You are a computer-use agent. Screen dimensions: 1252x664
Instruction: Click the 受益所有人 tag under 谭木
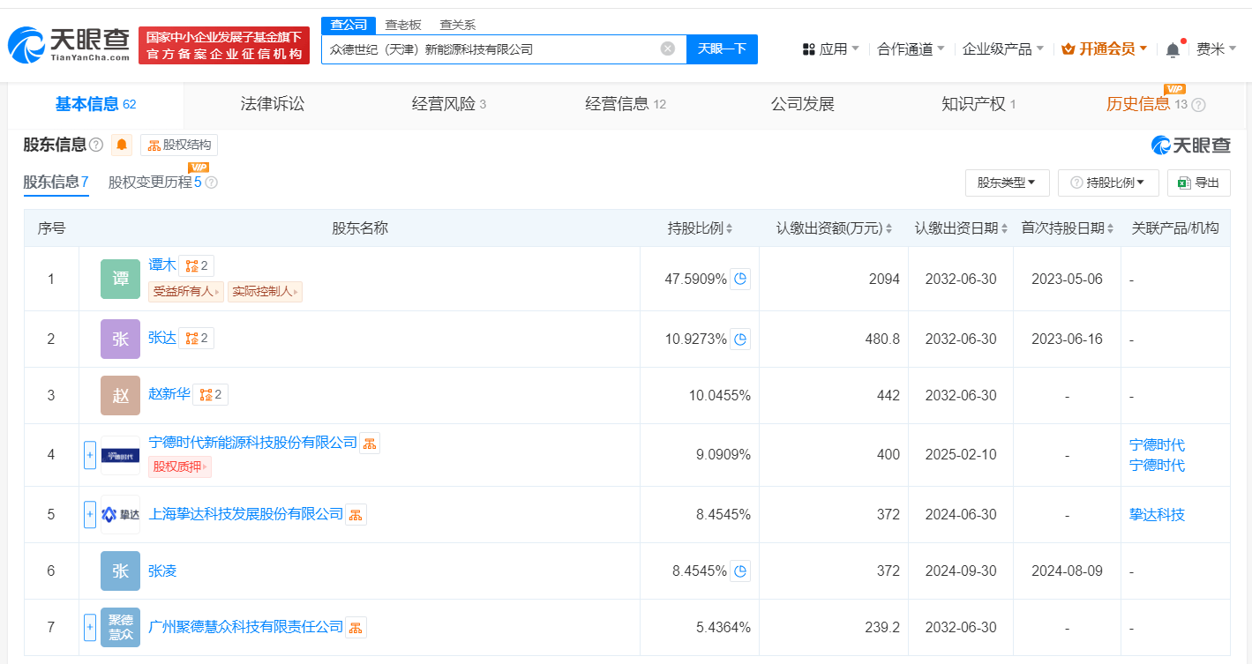coord(186,291)
